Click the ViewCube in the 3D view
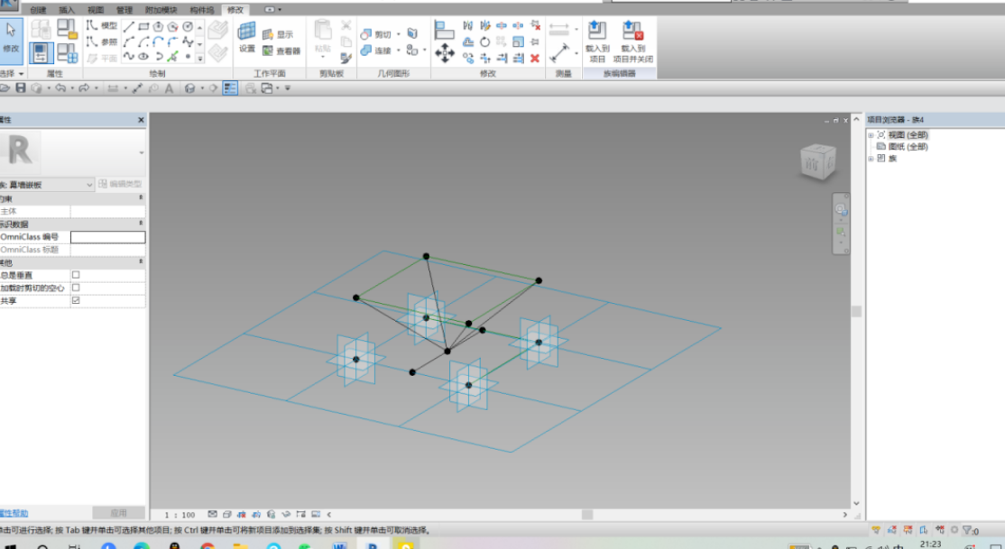The image size is (1005, 549). [818, 160]
